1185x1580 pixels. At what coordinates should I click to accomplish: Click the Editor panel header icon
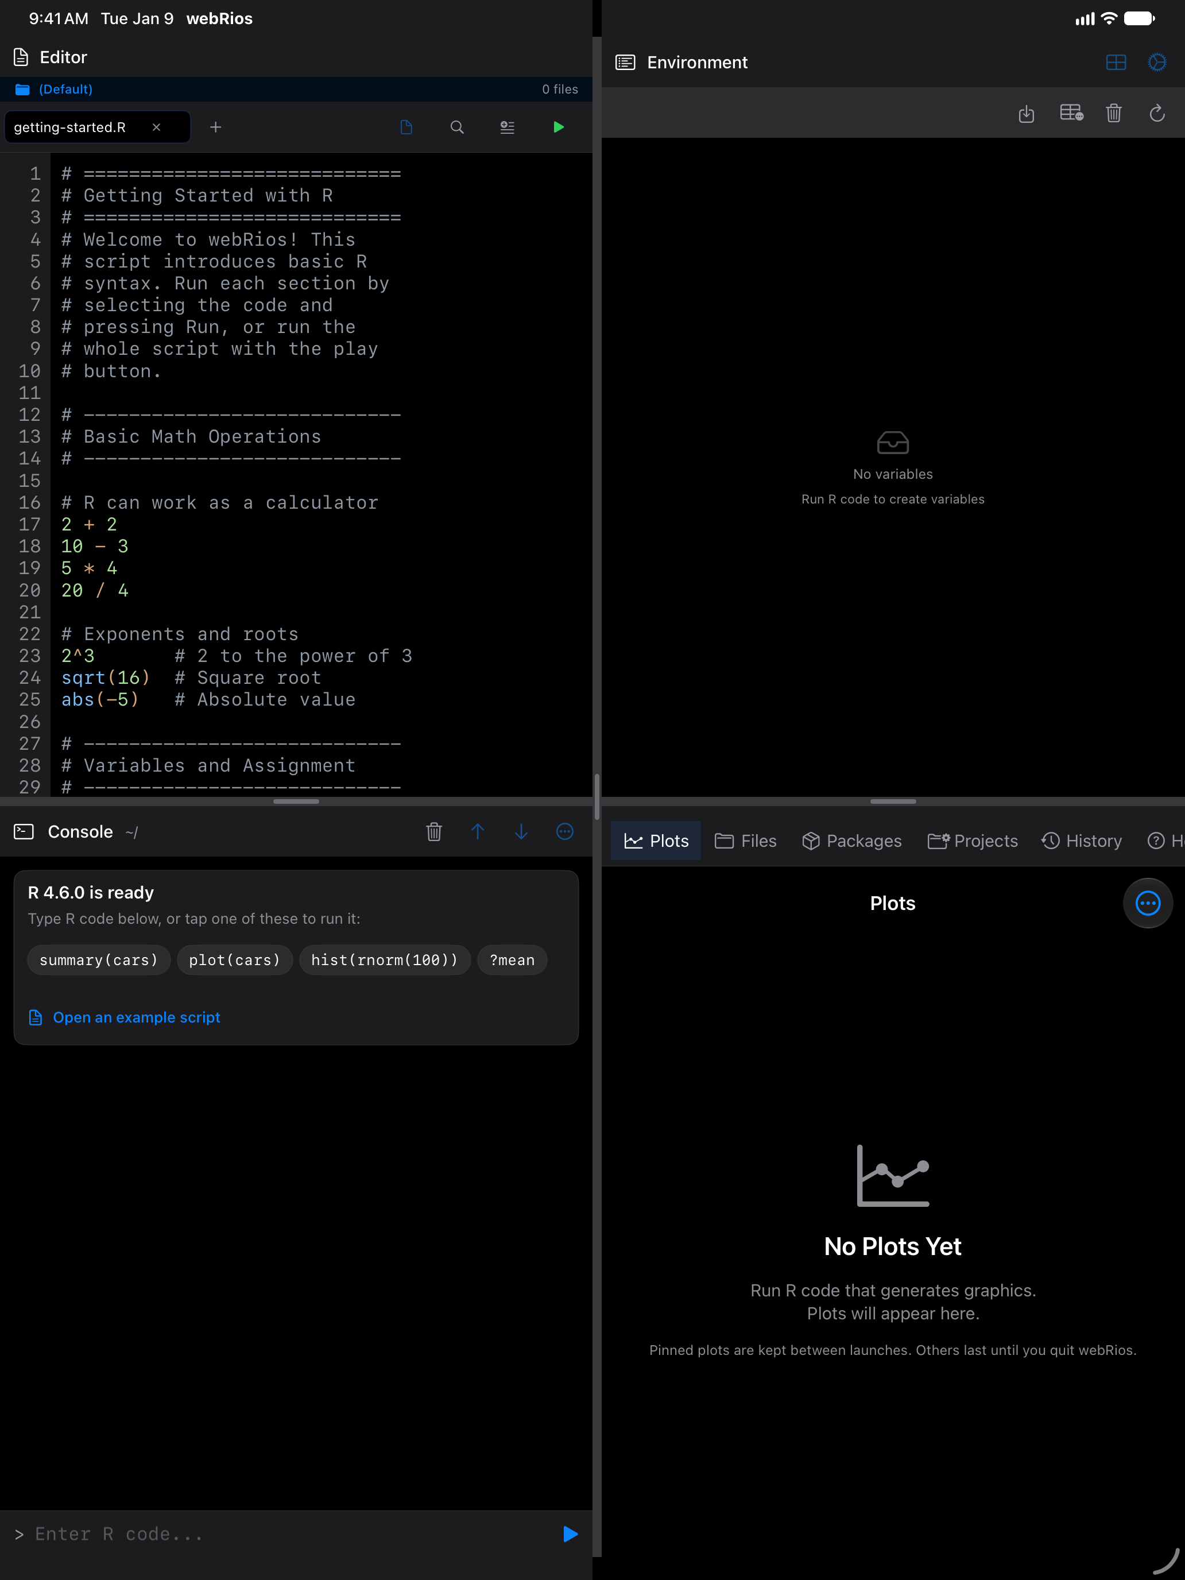point(21,57)
